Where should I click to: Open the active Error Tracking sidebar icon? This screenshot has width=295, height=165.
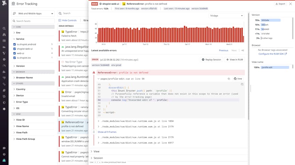point(4,109)
